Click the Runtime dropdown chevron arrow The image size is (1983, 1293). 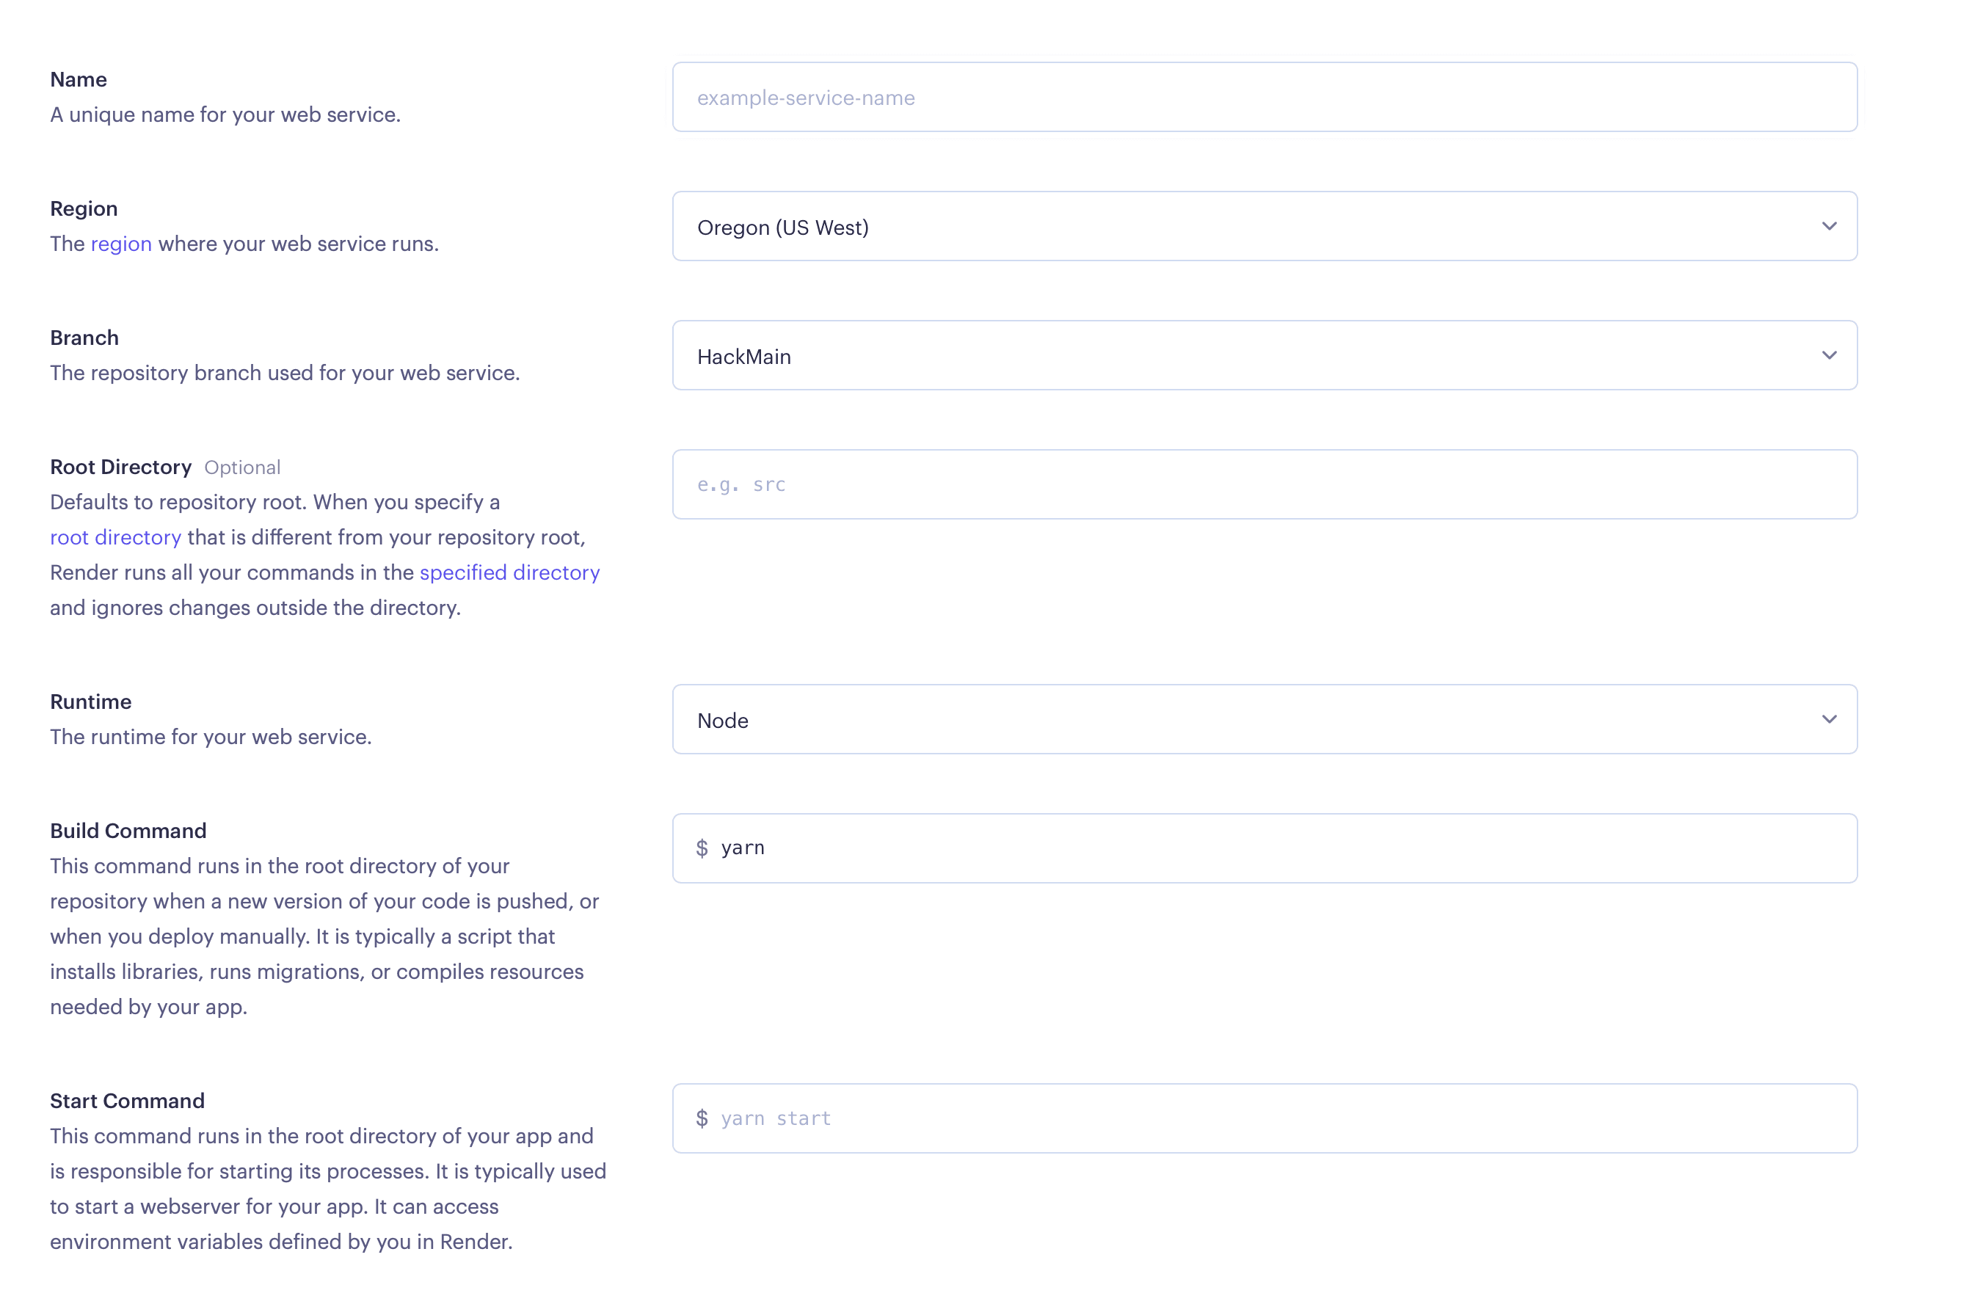click(x=1828, y=720)
